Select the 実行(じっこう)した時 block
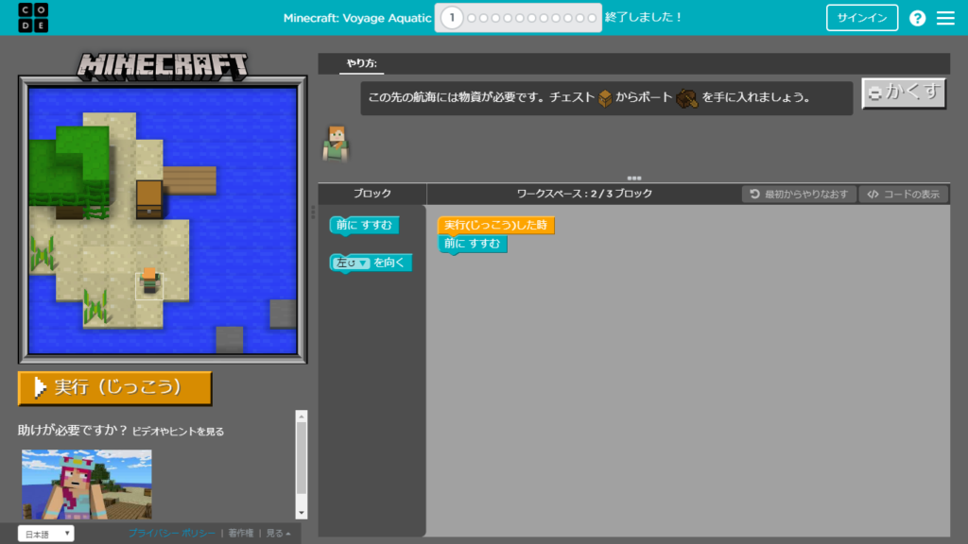Image resolution: width=968 pixels, height=544 pixels. (x=495, y=225)
